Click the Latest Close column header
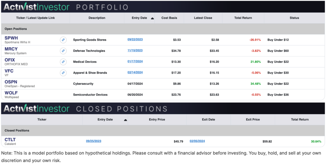The height and width of the screenshot is (164, 326). [203, 18]
